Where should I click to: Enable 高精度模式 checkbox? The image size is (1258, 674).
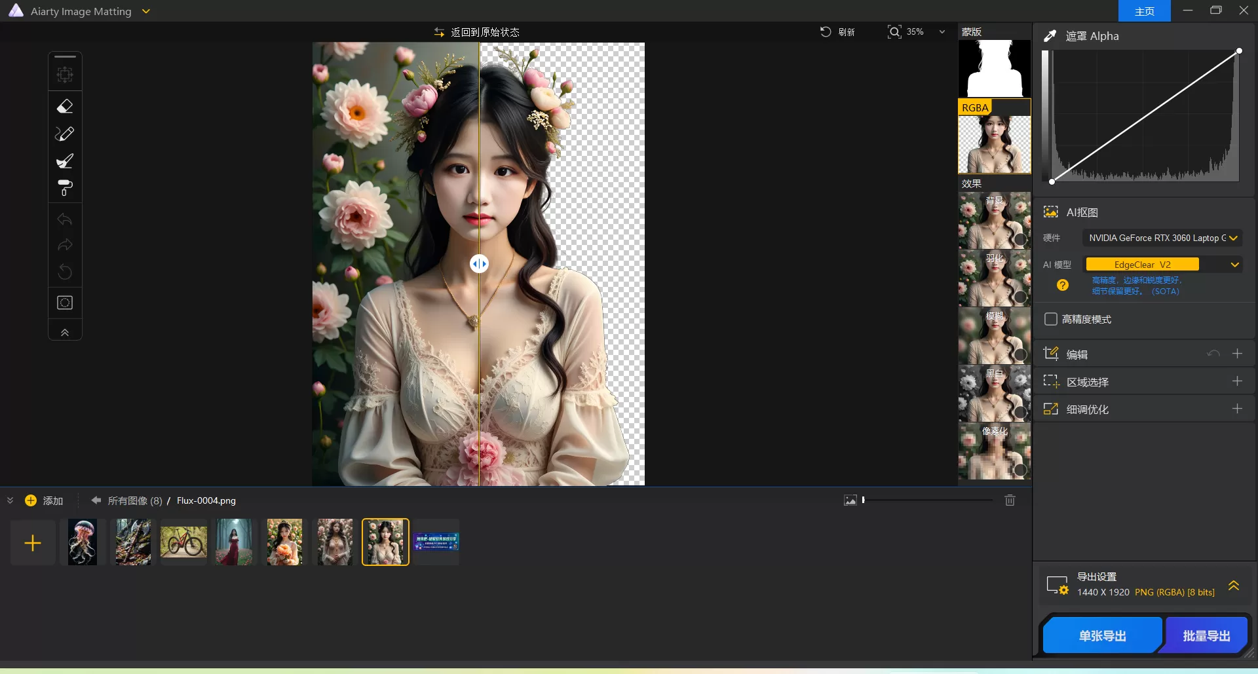1052,319
